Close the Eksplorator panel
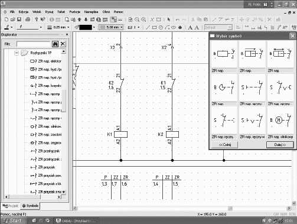 67,34
